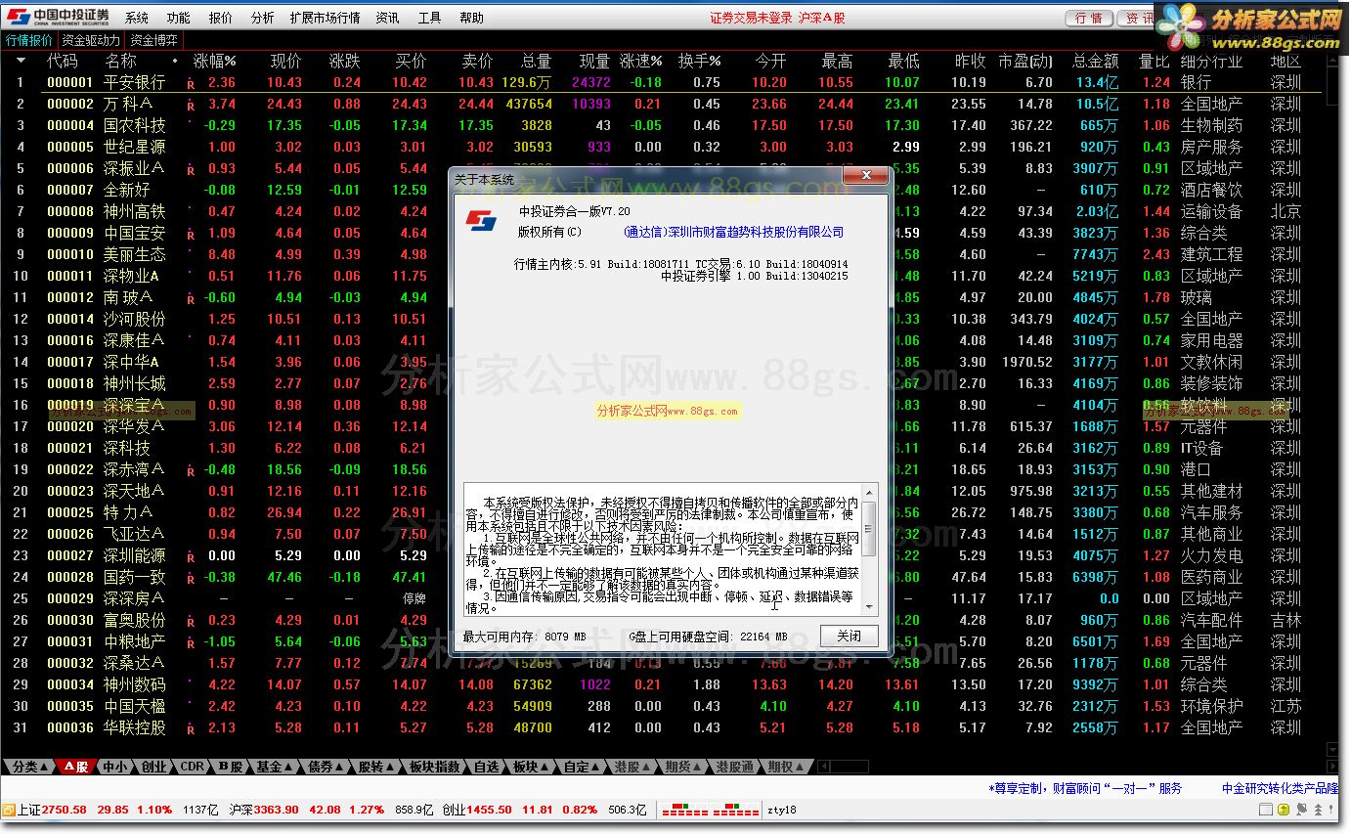Open the 资讯 menu in the menu bar
Image resolution: width=1351 pixels, height=835 pixels.
387,18
